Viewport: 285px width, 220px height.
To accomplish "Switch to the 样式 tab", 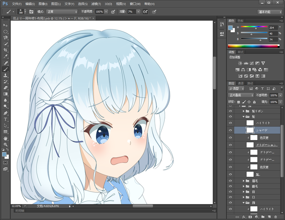I will click(241, 52).
